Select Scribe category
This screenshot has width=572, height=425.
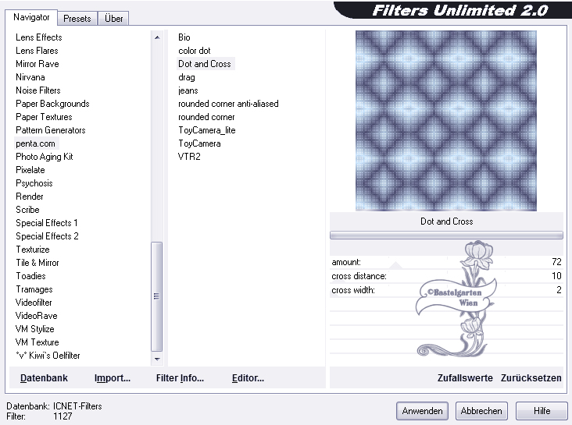[27, 210]
